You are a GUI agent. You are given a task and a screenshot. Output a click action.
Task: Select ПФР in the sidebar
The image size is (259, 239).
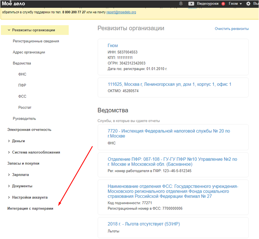click(x=22, y=85)
